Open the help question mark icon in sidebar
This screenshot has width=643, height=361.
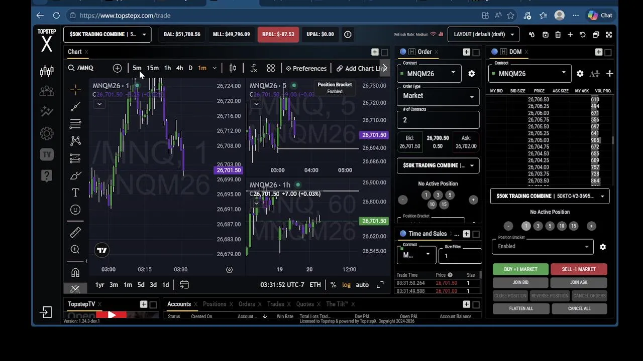coord(47,175)
